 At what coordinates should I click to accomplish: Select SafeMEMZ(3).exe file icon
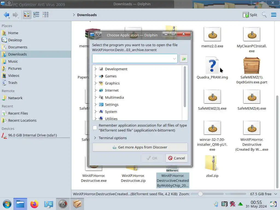212,97
